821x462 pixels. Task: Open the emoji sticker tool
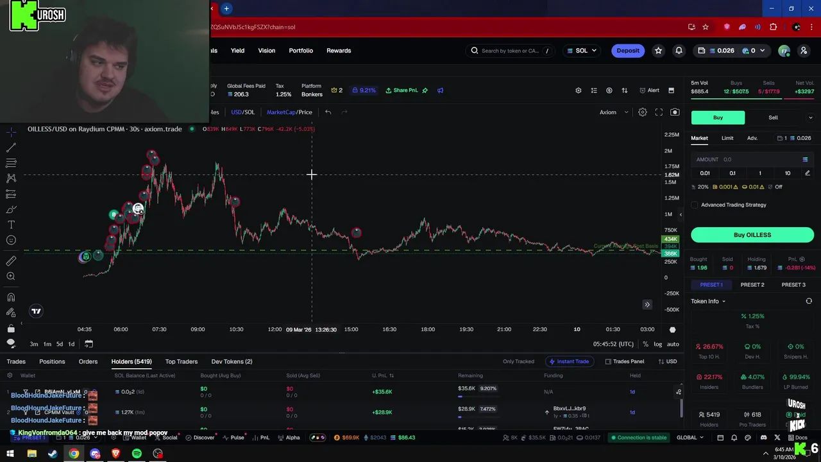pos(11,240)
